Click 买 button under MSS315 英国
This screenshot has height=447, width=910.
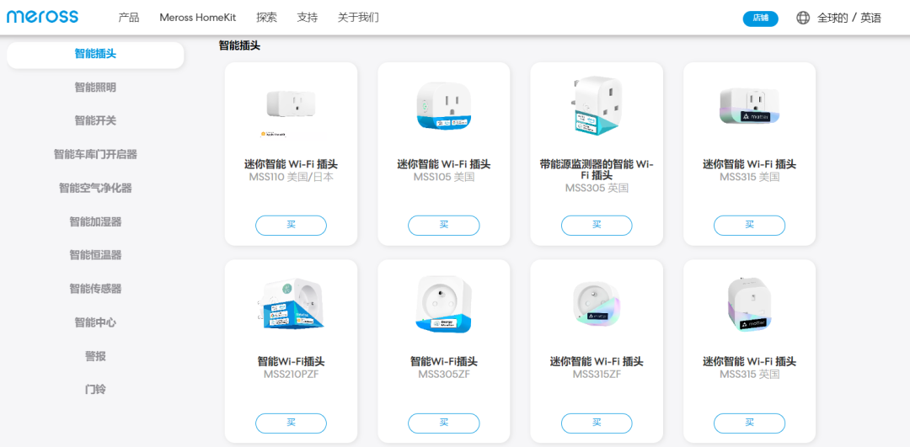749,423
